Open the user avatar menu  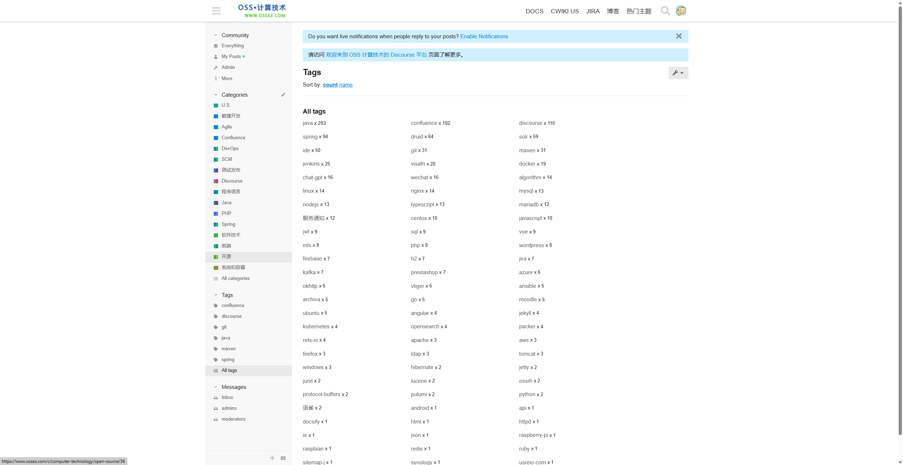point(681,11)
